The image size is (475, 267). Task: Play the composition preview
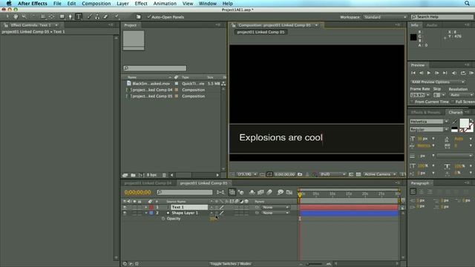click(x=429, y=73)
